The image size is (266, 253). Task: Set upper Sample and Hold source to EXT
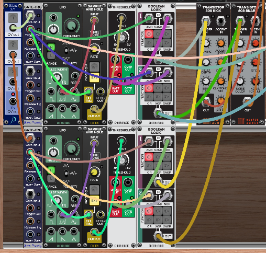tap(94, 77)
